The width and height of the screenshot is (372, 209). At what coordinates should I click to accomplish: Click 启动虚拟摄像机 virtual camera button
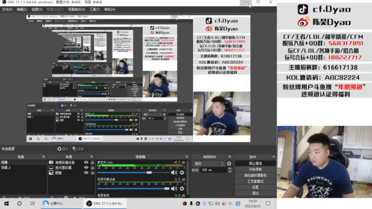click(x=255, y=176)
